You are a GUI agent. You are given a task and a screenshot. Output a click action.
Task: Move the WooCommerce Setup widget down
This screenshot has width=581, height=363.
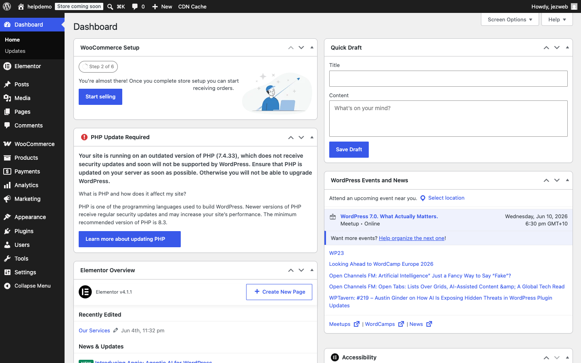[x=301, y=48]
